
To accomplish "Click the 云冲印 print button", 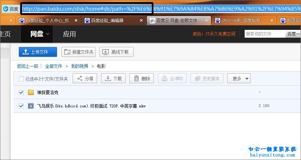I will tap(172, 78).
